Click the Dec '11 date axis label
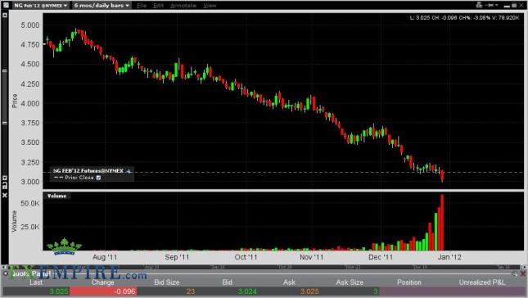The width and height of the screenshot is (528, 298). tap(381, 257)
